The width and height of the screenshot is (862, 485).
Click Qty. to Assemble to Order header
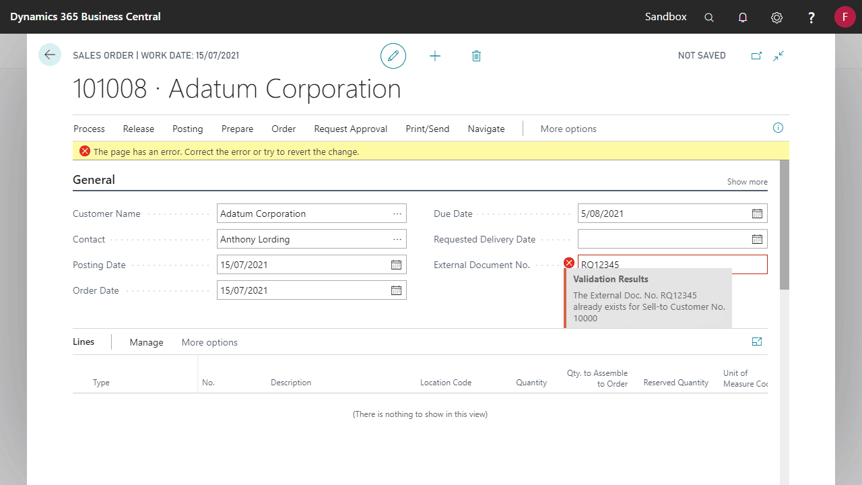(x=597, y=379)
